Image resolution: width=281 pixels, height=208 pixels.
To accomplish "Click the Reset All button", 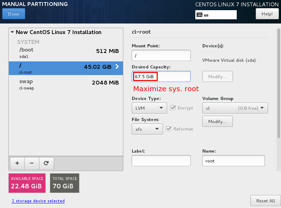I will click(x=265, y=201).
